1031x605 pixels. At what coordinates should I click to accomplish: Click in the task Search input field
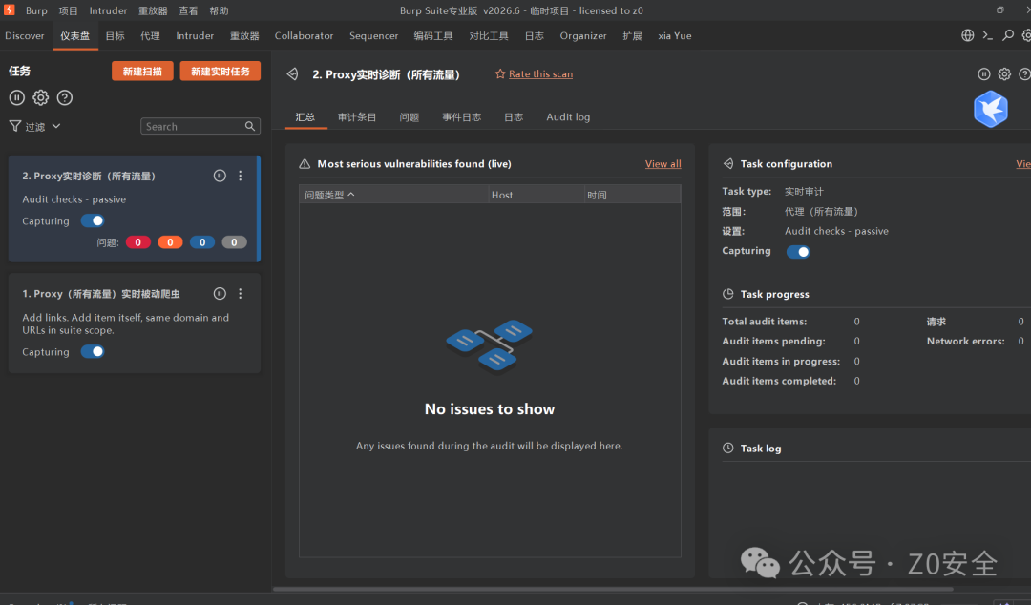193,126
